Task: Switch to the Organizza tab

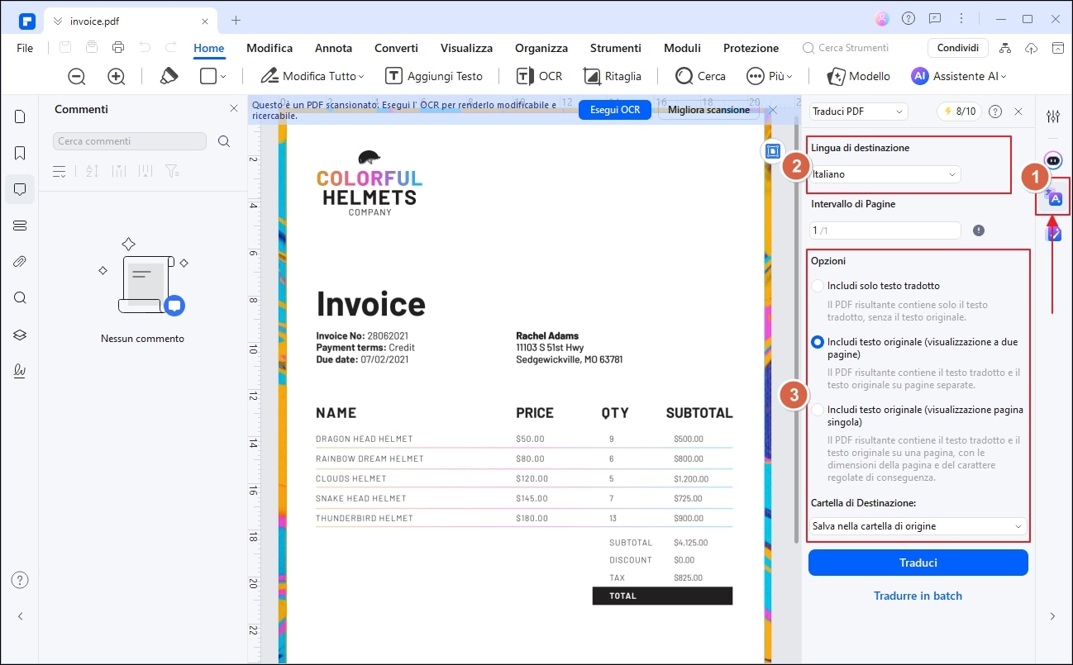Action: pyautogui.click(x=541, y=48)
